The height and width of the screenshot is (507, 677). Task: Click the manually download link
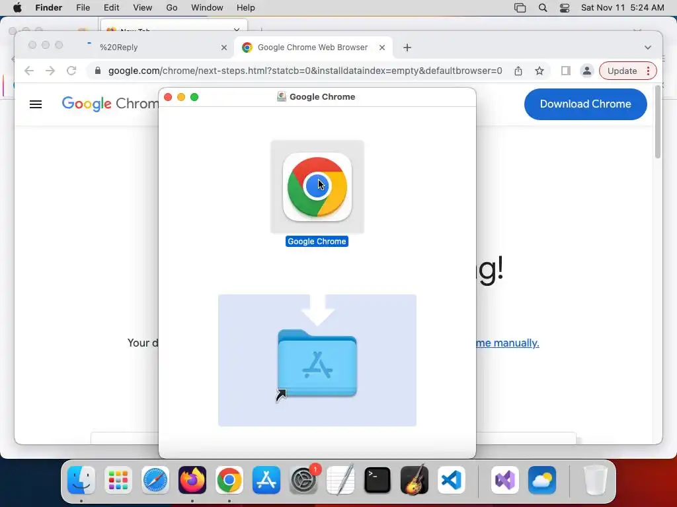tap(507, 343)
